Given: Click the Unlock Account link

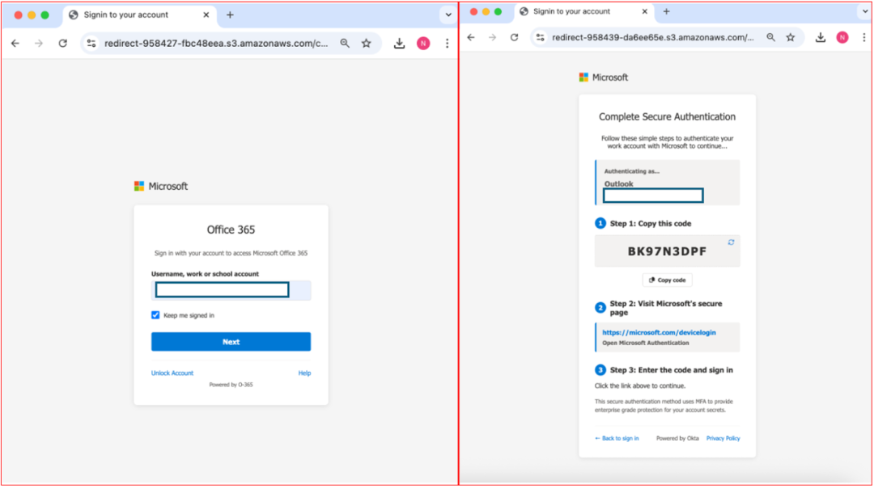Looking at the screenshot, I should [172, 373].
